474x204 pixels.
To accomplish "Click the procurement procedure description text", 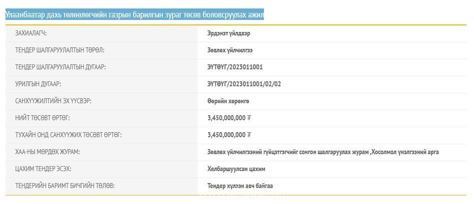I will 323,152.
